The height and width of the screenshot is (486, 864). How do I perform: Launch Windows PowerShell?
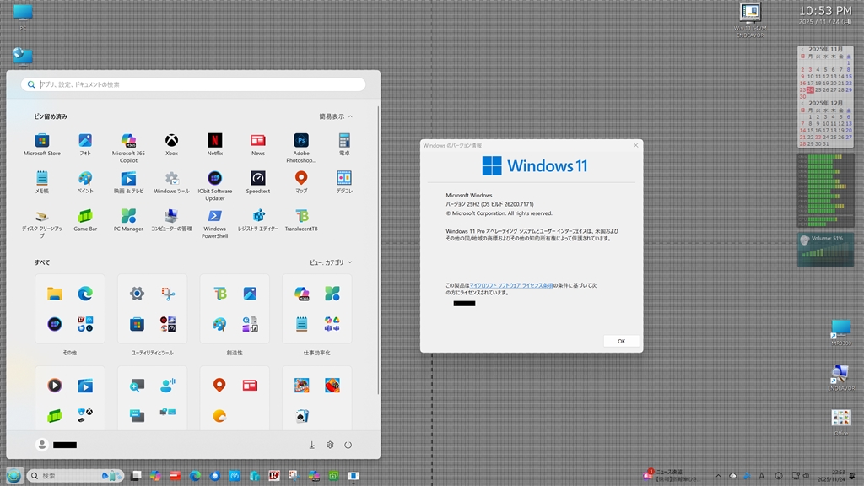[214, 217]
